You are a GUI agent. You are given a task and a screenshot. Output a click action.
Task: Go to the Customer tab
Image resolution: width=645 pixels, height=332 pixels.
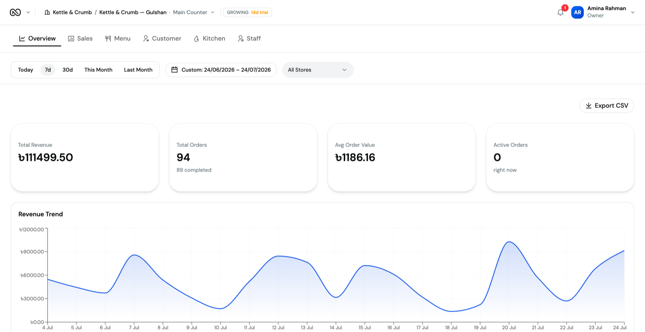(x=162, y=39)
